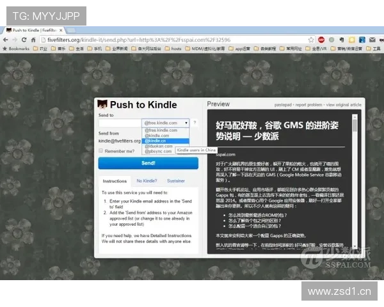The height and width of the screenshot is (307, 384).
Task: Go back using the browser back arrow
Action: 6,40
